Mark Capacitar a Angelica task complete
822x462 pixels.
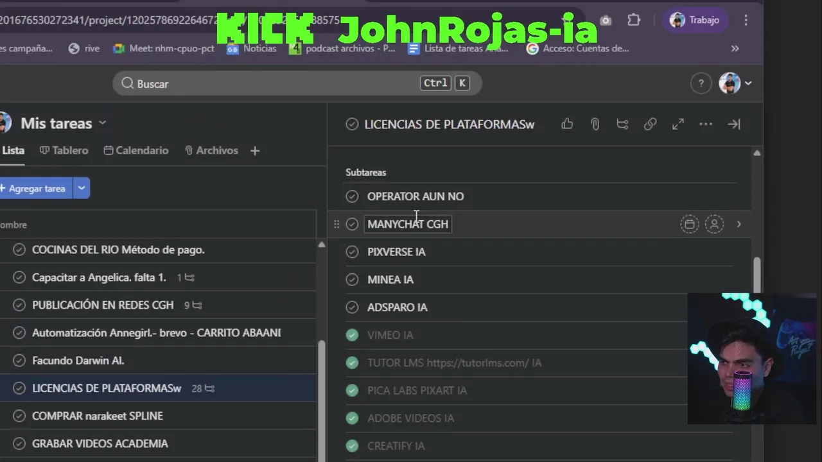pyautogui.click(x=19, y=277)
